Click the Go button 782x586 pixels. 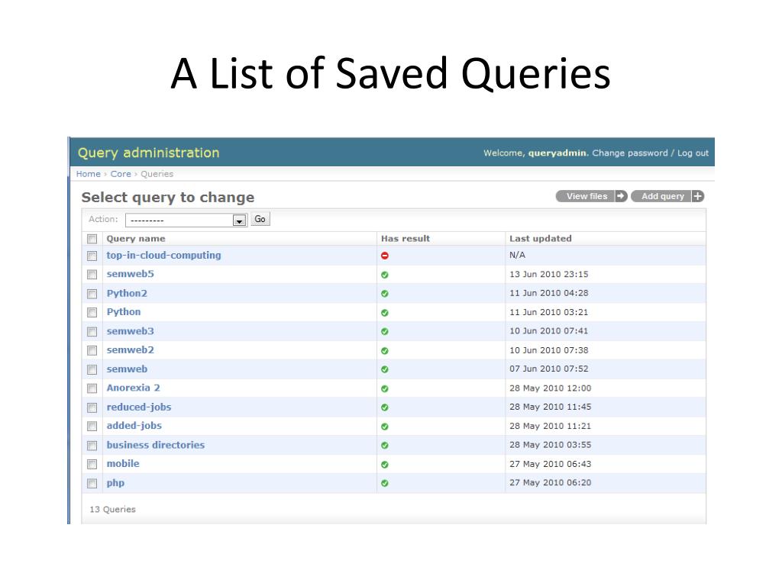[260, 219]
